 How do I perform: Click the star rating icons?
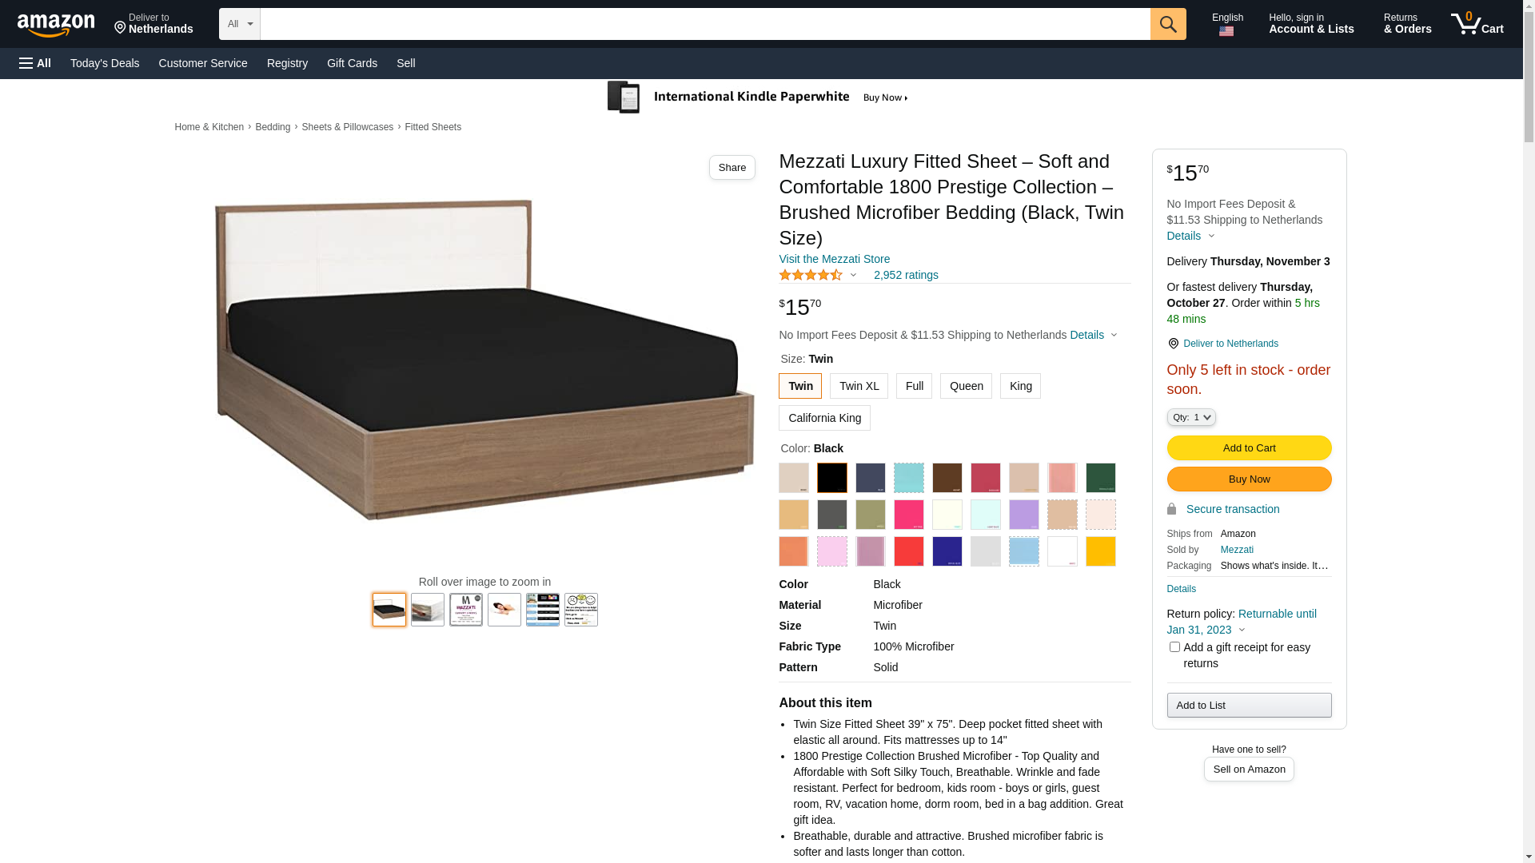point(811,275)
